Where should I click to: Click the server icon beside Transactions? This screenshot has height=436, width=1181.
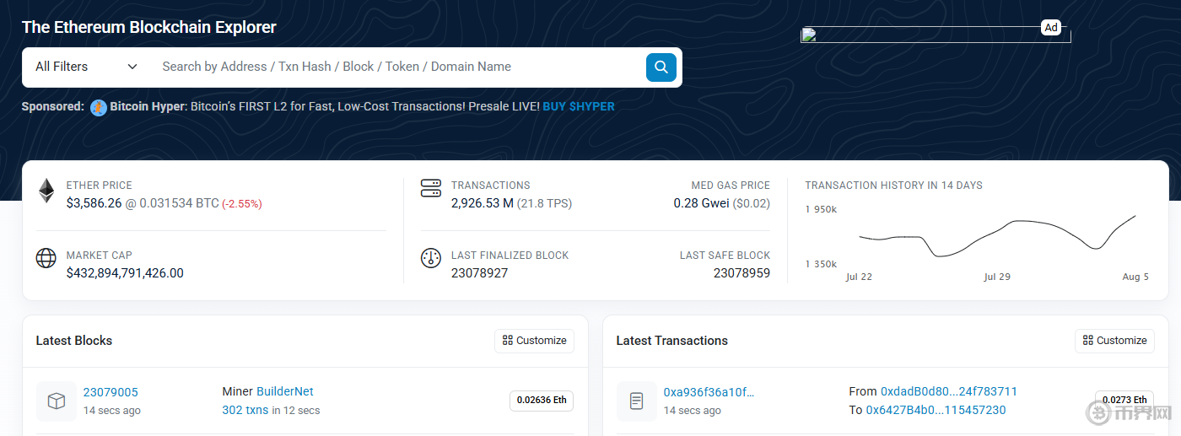pyautogui.click(x=431, y=189)
